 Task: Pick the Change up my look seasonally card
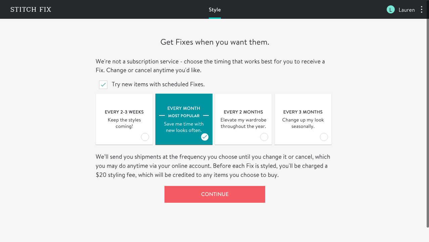tap(303, 123)
